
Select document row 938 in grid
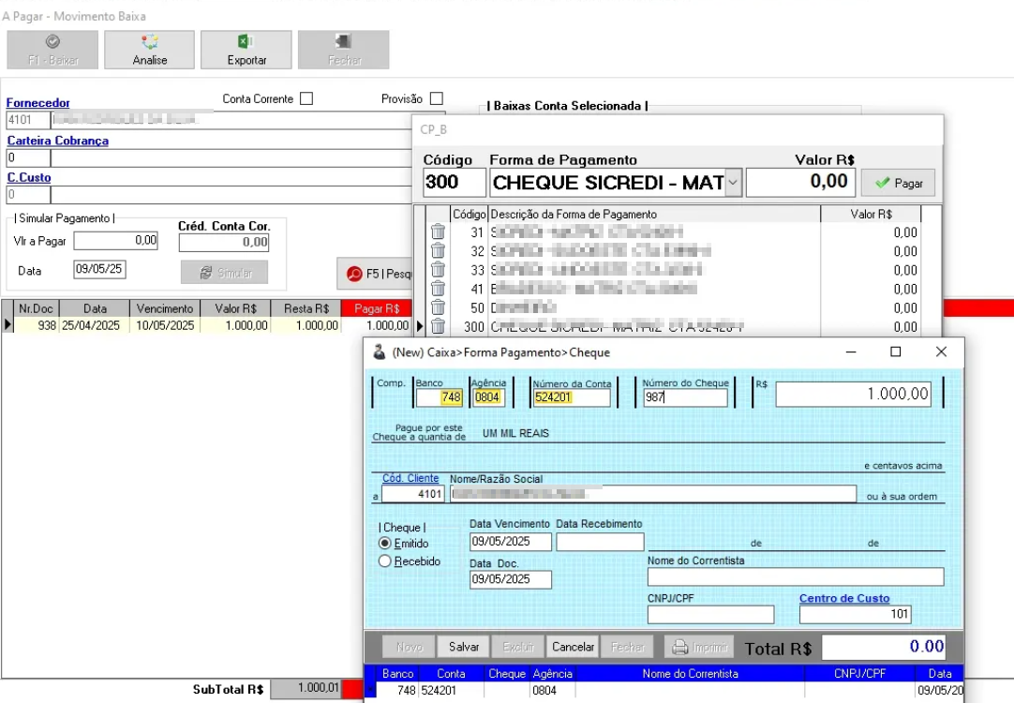click(x=207, y=325)
